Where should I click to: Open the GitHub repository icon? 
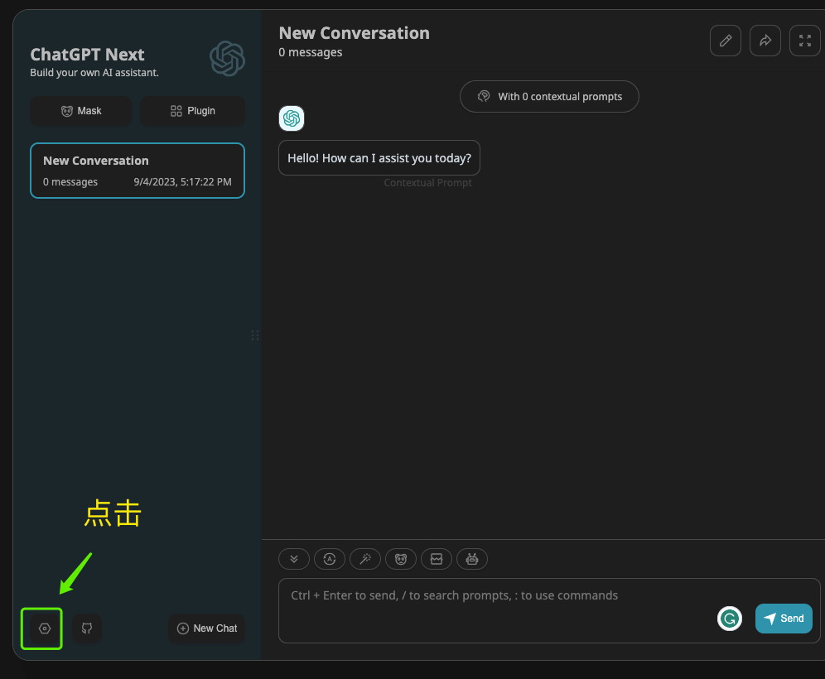coord(87,628)
